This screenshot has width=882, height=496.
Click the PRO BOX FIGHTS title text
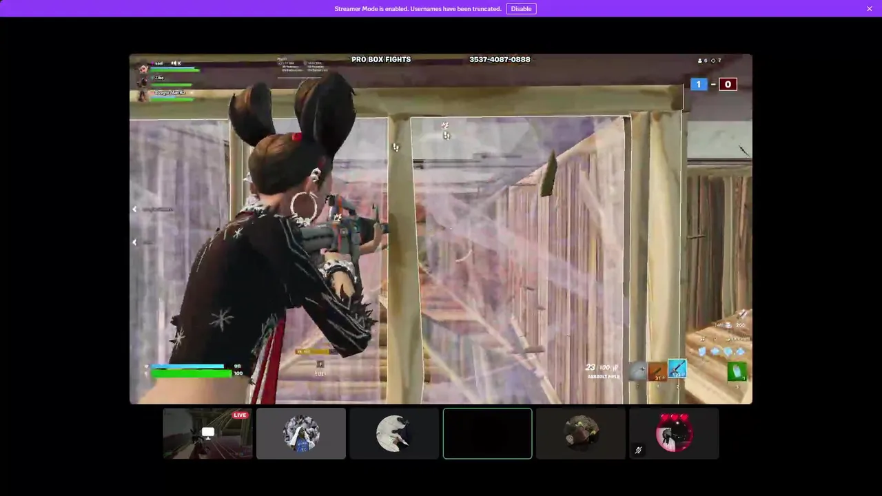[381, 59]
